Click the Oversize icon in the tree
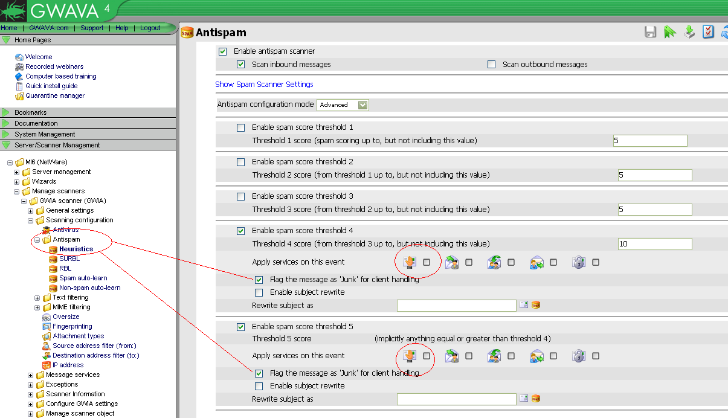 (x=47, y=317)
